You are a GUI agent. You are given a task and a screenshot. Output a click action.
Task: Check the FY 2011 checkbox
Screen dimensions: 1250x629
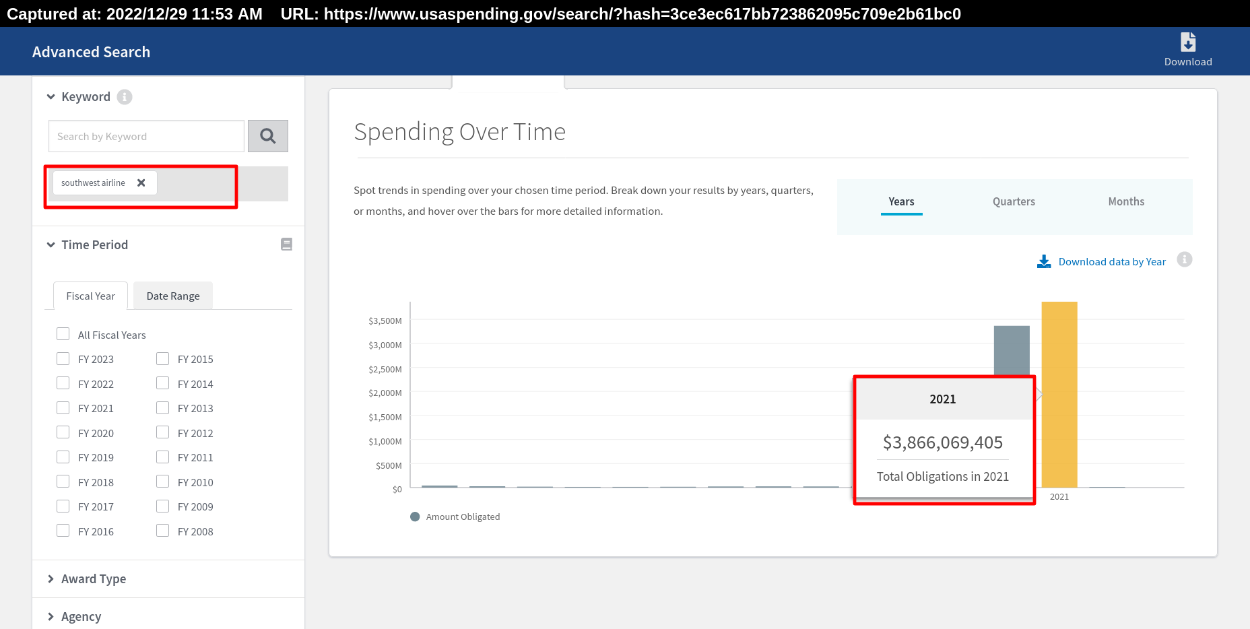pyautogui.click(x=163, y=457)
